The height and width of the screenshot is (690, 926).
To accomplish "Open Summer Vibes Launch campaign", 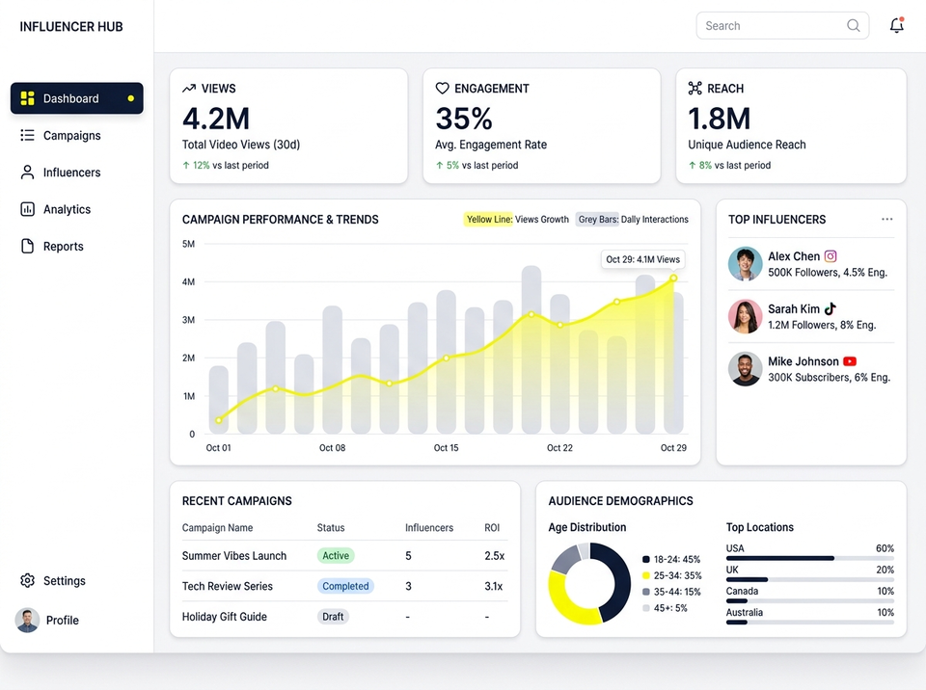I will click(x=233, y=556).
